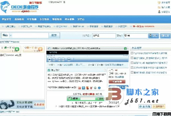171x116 pixels.
Task: Click the player seek bar
Action: pos(87,56)
